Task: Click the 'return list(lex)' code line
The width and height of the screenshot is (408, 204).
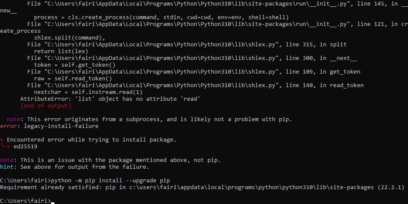Action: coord(61,51)
